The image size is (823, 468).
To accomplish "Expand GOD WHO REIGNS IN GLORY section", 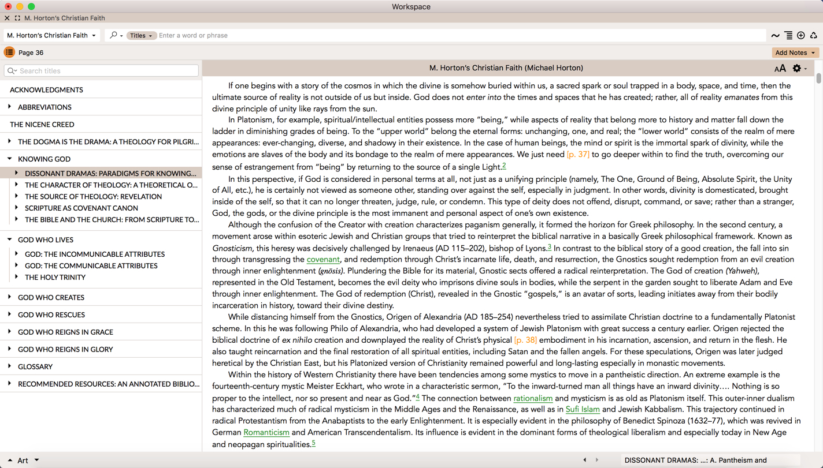I will point(10,349).
